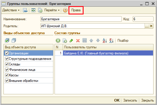The width and height of the screenshot is (157, 105).
Task: Toggle the Склады checkbox
Action: pos(7,64)
